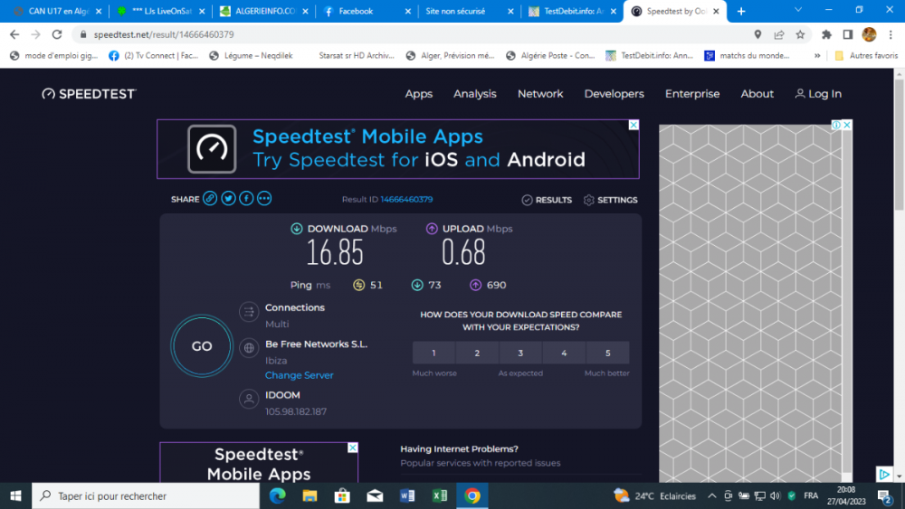Screen dimensions: 905x509
Task: Click the Speedtest logo
Action: pyautogui.click(x=89, y=94)
